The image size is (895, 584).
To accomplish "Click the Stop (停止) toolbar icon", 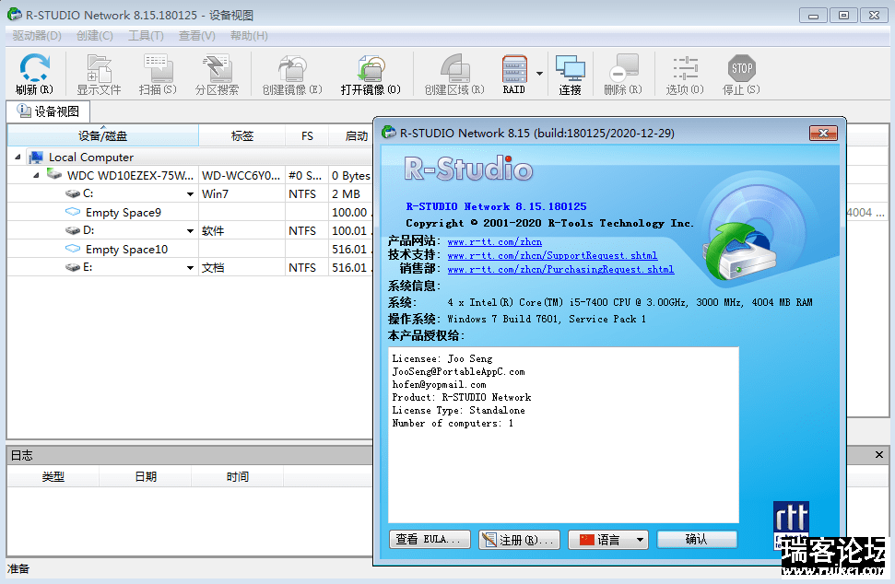I will click(x=741, y=68).
